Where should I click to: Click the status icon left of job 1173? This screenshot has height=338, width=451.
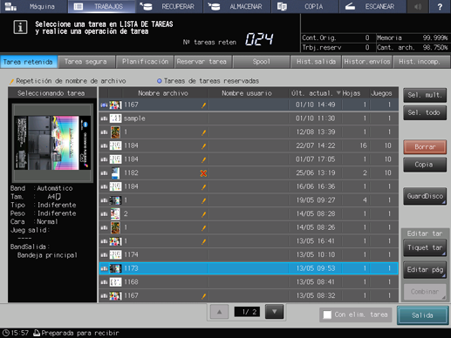tap(104, 269)
